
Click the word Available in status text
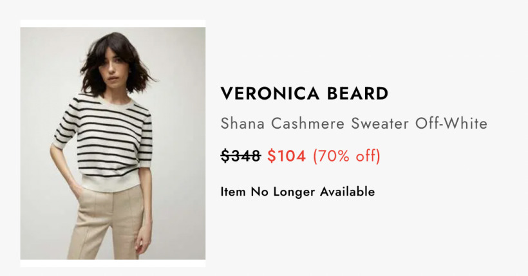coord(348,192)
